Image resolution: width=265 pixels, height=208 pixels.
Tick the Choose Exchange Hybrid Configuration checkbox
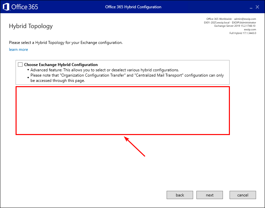click(x=20, y=64)
